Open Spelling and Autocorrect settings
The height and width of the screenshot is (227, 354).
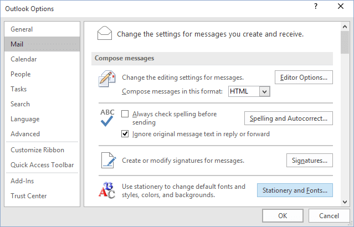coord(288,118)
